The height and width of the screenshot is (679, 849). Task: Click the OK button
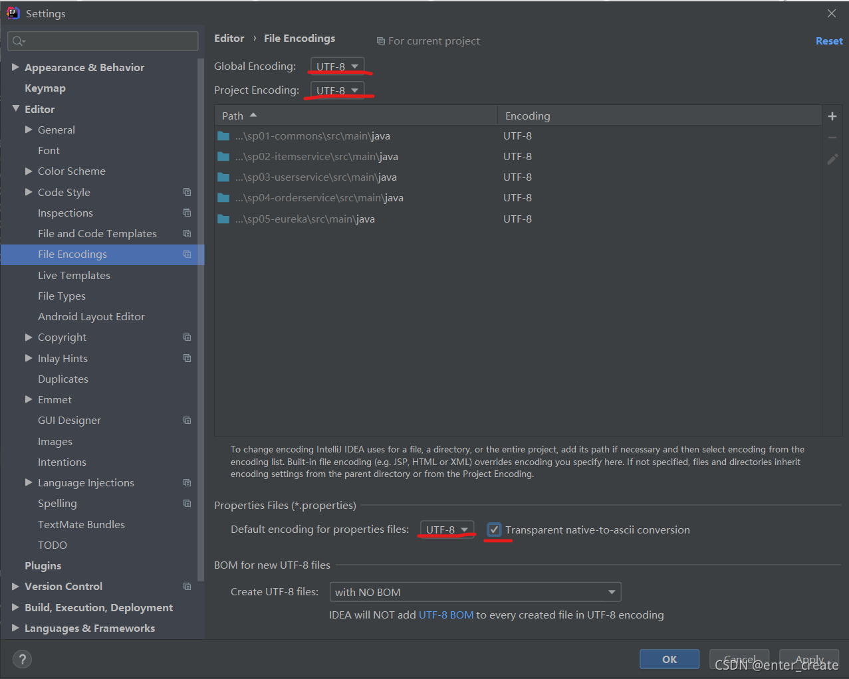click(669, 659)
